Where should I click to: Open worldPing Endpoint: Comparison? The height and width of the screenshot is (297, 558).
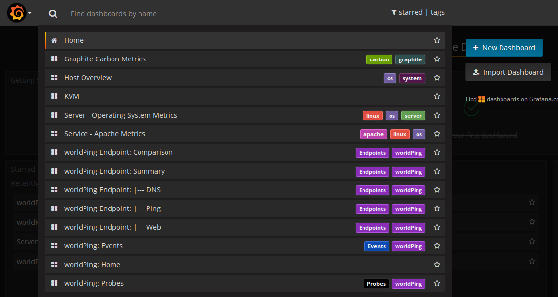(245, 152)
